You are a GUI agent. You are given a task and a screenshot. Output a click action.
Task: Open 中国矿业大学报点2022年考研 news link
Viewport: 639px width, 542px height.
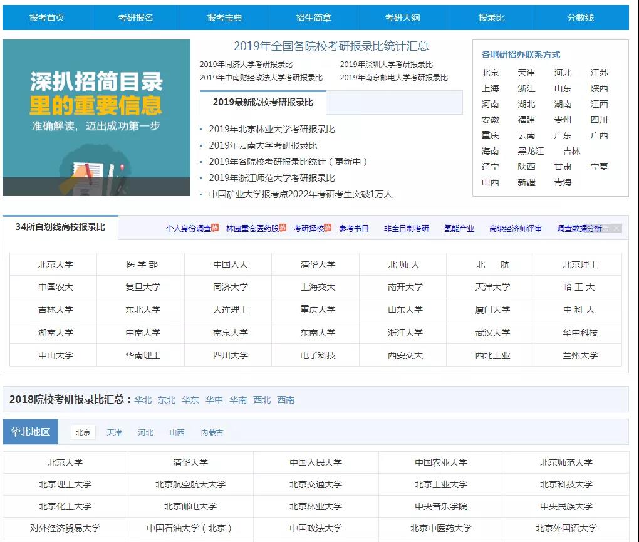(301, 194)
